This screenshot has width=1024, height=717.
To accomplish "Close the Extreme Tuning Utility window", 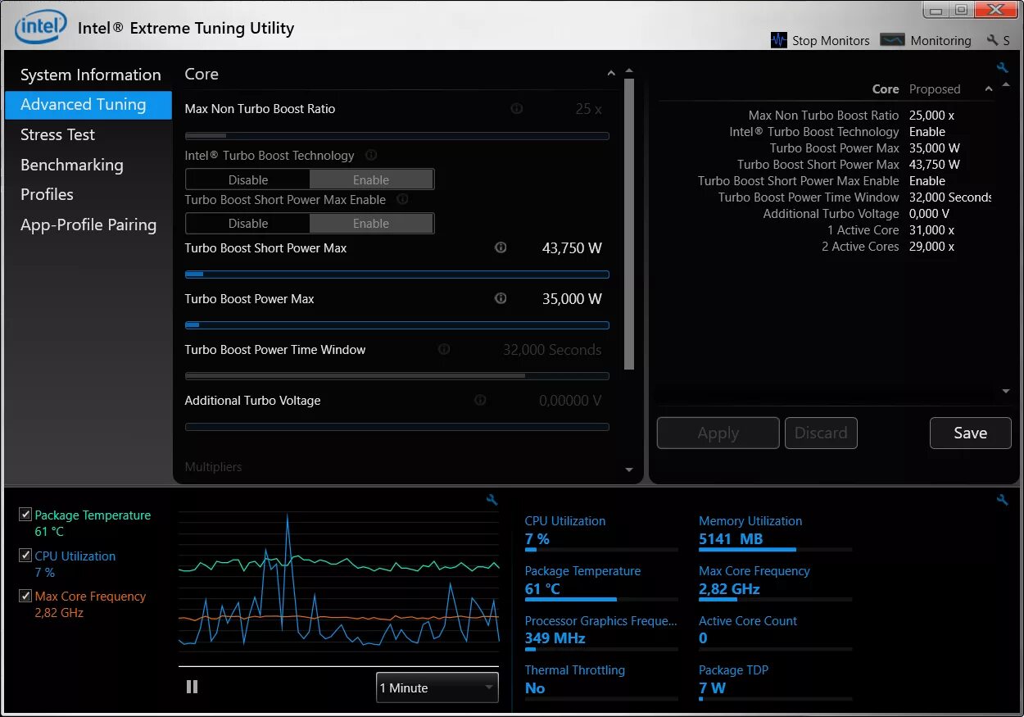I will click(x=994, y=9).
